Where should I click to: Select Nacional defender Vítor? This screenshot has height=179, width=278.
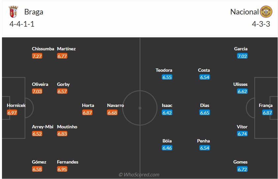click(242, 127)
